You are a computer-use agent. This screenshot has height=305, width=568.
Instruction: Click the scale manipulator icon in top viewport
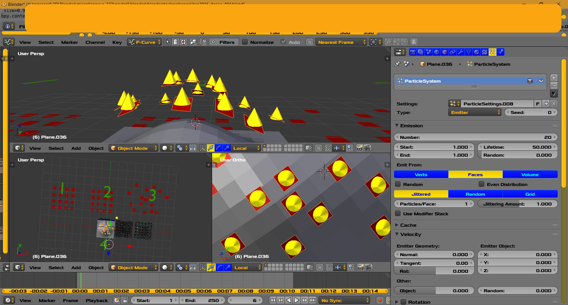(x=227, y=148)
